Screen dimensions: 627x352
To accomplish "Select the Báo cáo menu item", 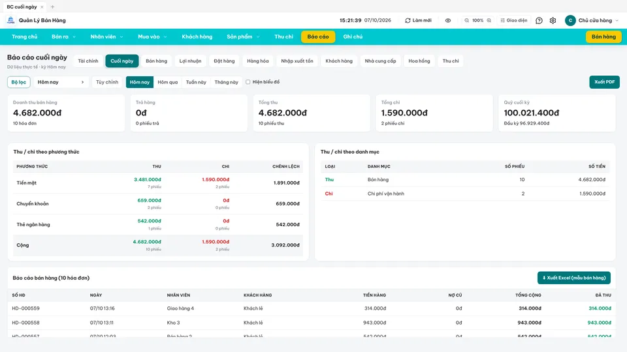I will point(318,37).
